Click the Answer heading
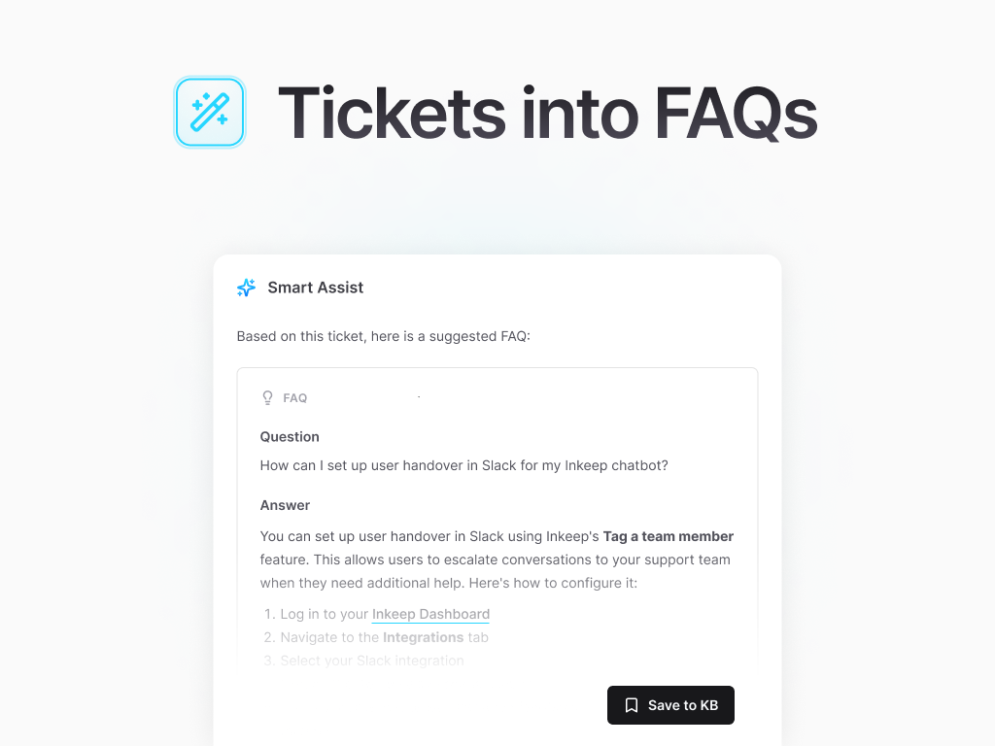995x746 pixels. click(285, 505)
